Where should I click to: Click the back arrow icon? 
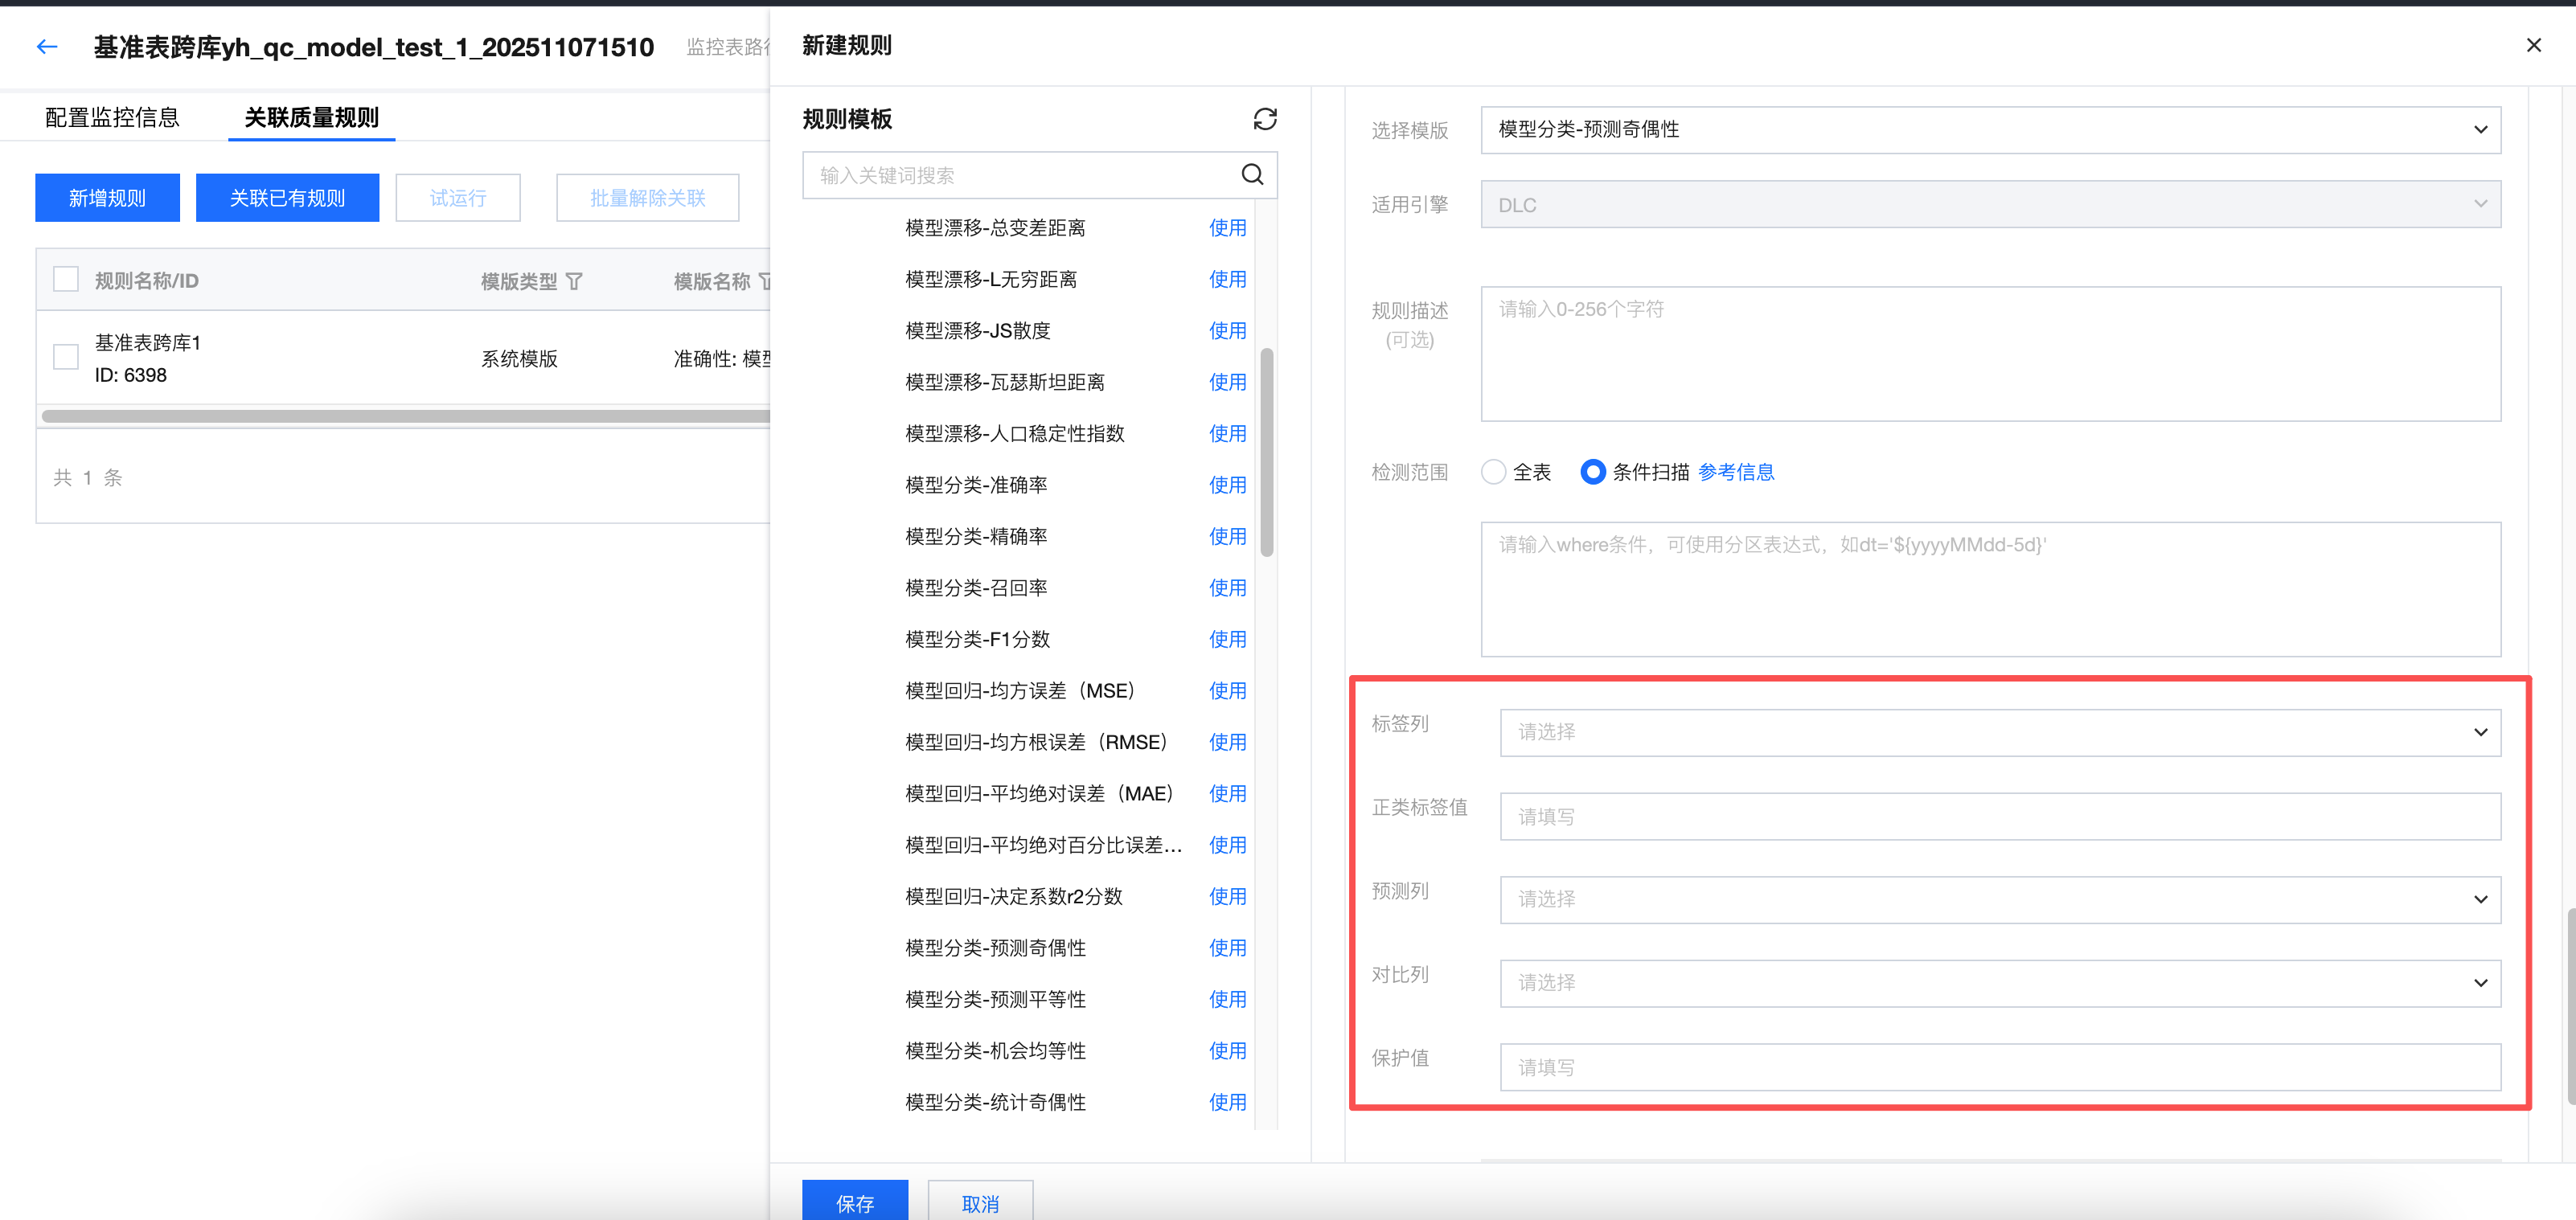47,47
